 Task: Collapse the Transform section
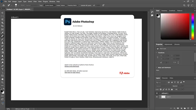157,53
